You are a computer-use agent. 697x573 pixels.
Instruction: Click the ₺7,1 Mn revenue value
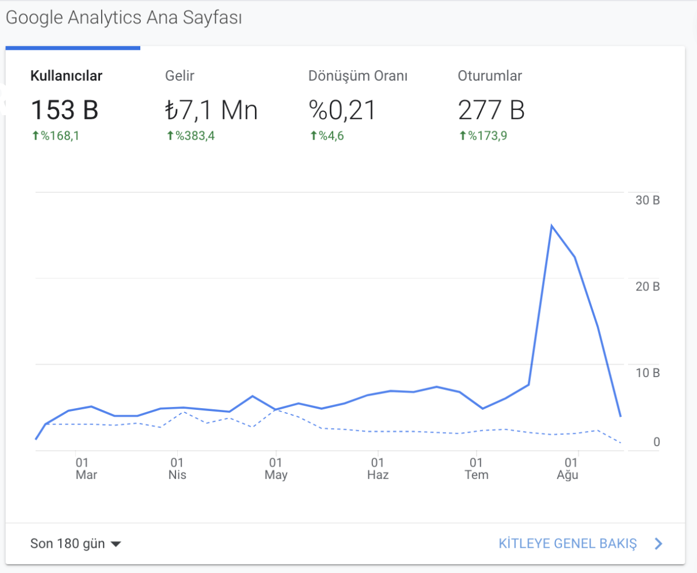(212, 110)
